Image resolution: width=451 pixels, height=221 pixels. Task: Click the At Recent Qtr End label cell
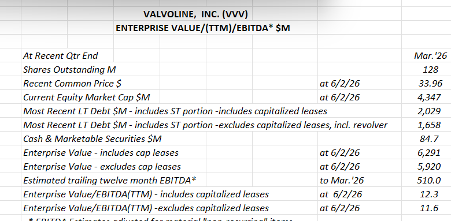point(67,55)
